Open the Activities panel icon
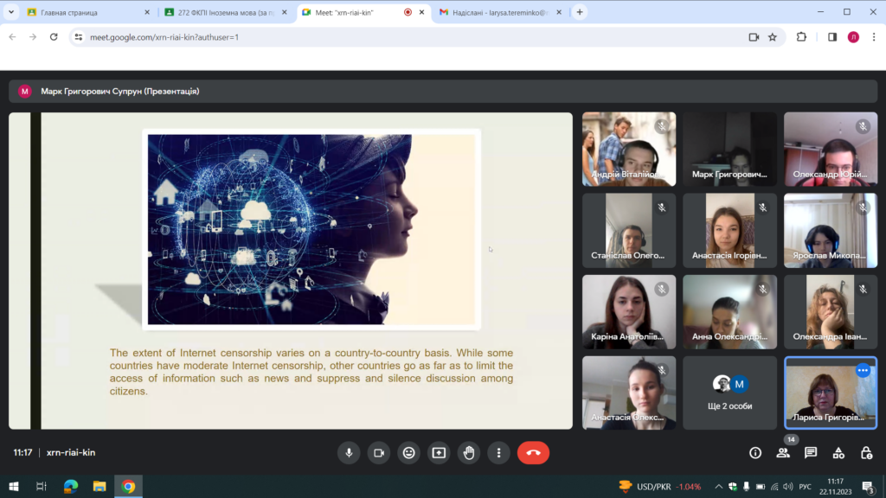This screenshot has height=498, width=886. click(838, 452)
